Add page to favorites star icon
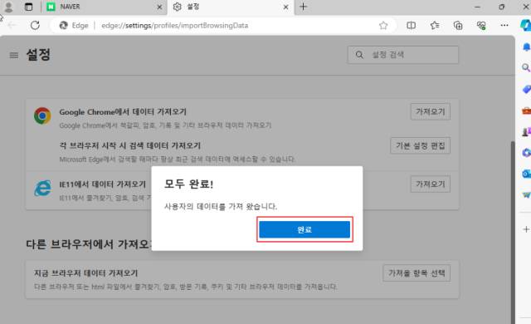 pos(383,26)
